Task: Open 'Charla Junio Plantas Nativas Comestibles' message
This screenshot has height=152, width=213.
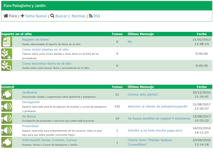Action: (x=150, y=142)
